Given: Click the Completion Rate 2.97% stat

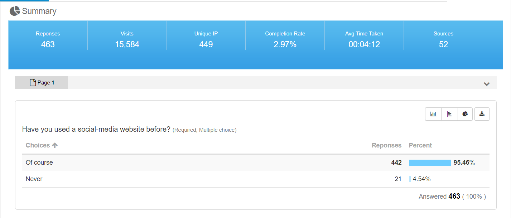Looking at the screenshot, I should pyautogui.click(x=285, y=39).
